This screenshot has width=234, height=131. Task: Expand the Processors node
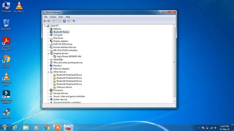click(48, 90)
